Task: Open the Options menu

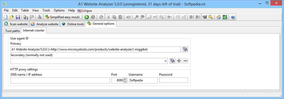Action: (x=59, y=10)
